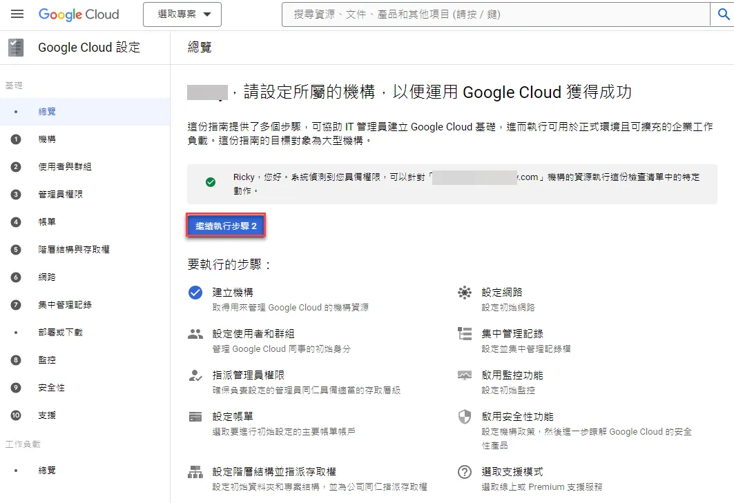Select 總覽 under 基礎 in sidebar
Screen dimensions: 734x503
point(85,111)
